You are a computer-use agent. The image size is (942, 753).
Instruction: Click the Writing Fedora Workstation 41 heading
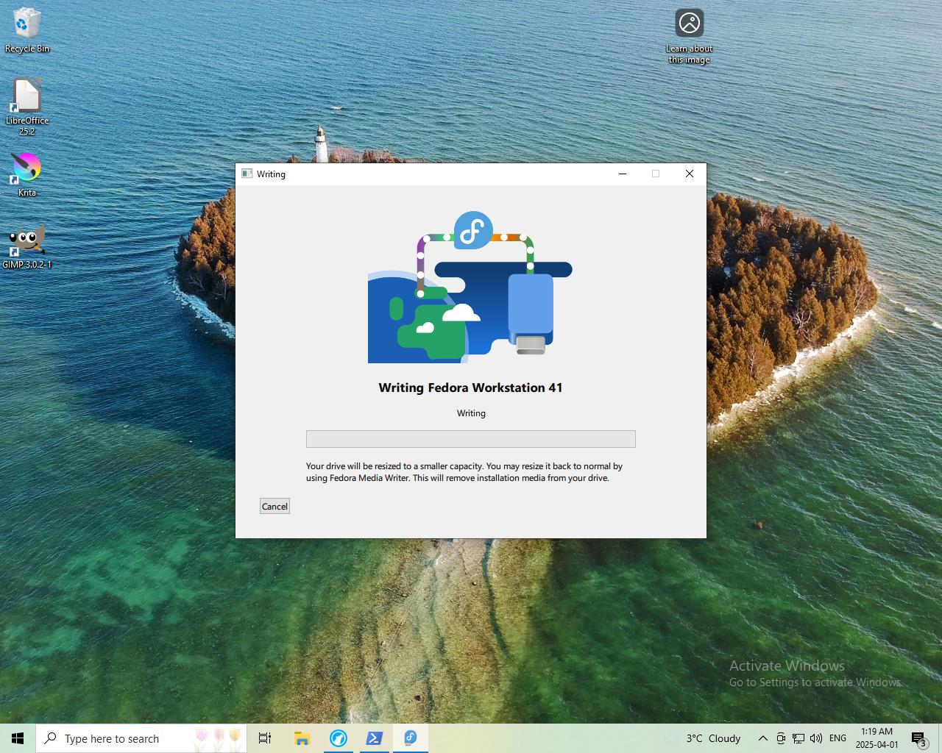tap(470, 388)
